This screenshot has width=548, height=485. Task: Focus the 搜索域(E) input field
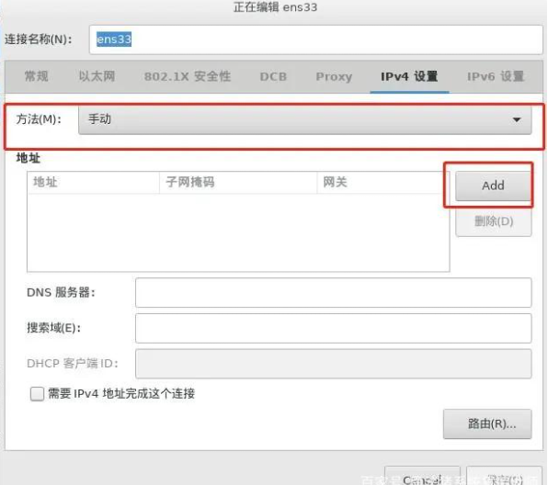334,328
